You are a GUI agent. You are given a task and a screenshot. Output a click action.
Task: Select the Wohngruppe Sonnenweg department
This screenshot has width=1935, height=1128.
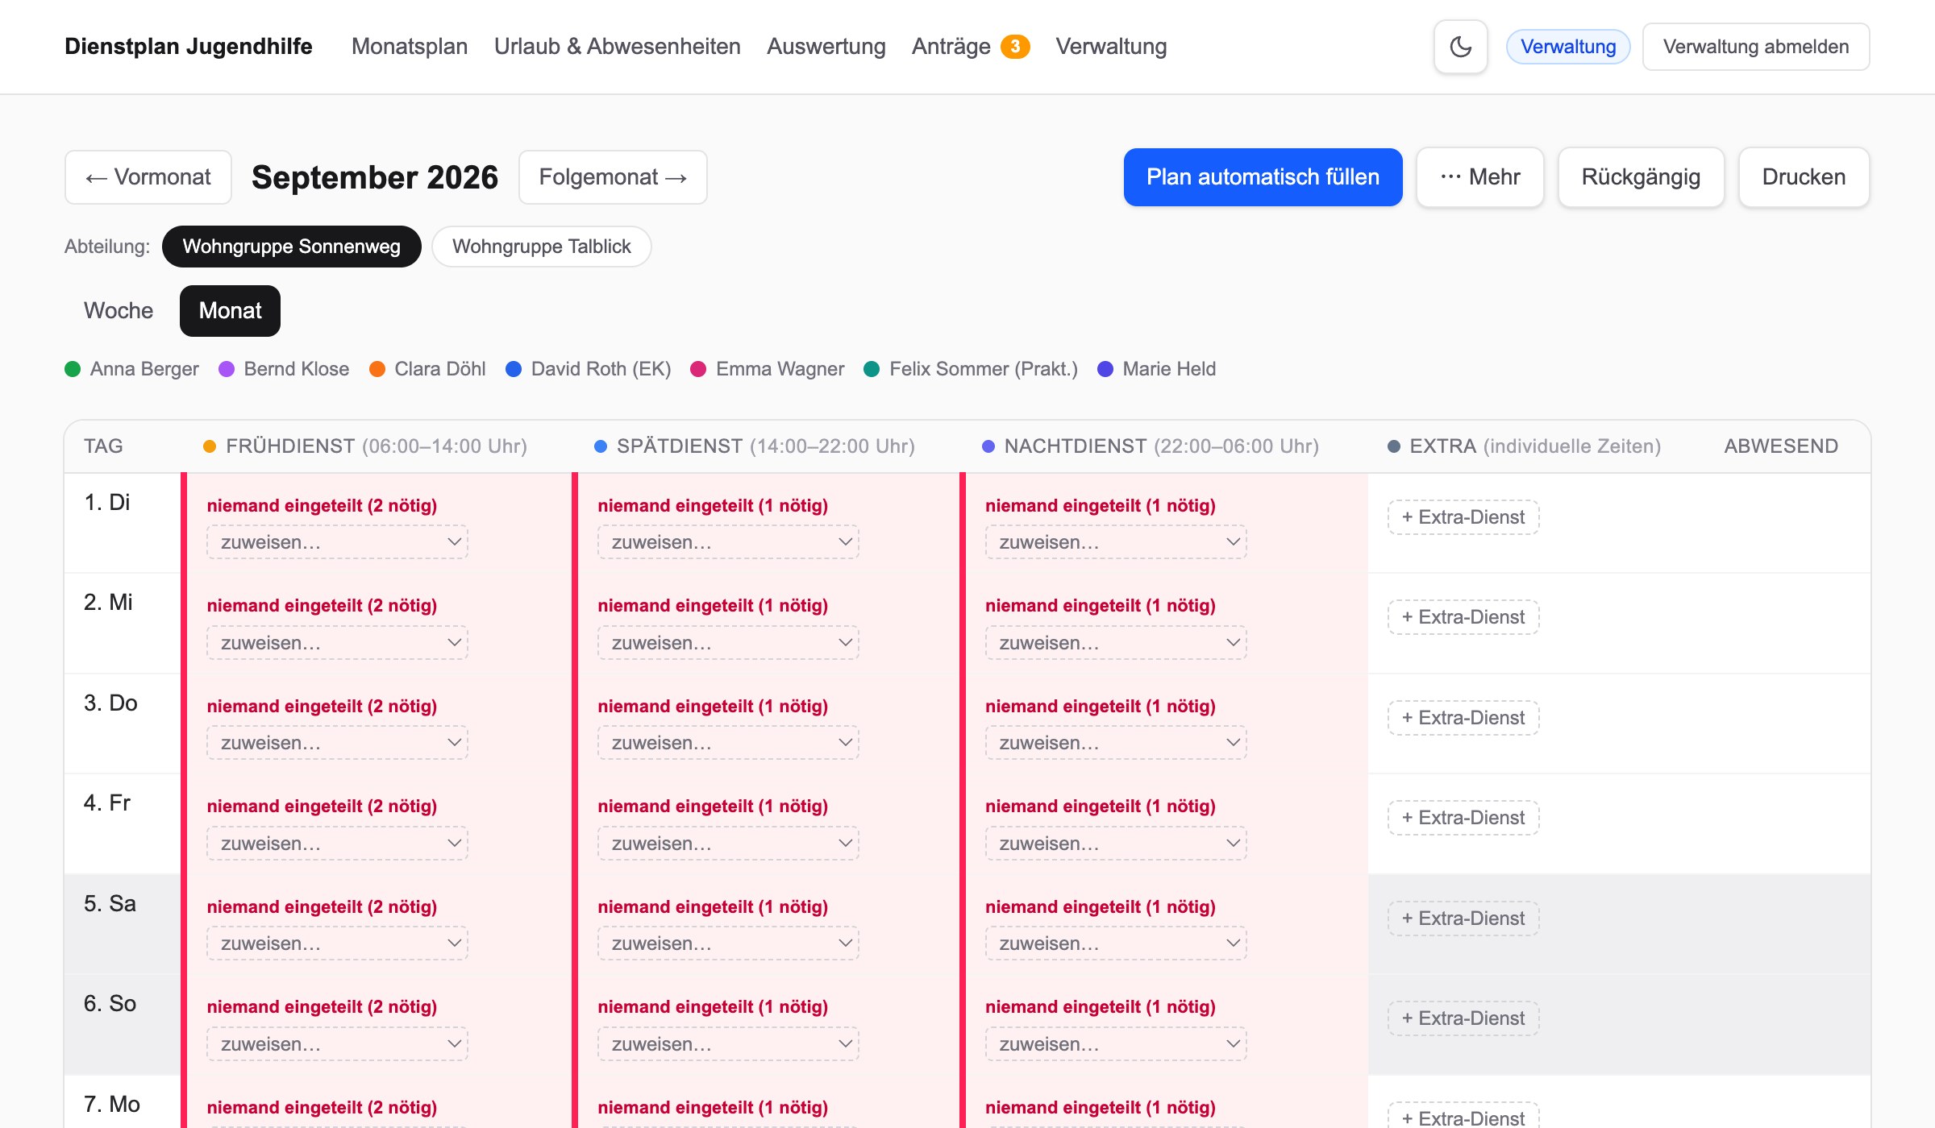pos(291,247)
